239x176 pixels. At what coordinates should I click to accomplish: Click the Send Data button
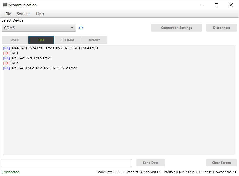(x=151, y=163)
